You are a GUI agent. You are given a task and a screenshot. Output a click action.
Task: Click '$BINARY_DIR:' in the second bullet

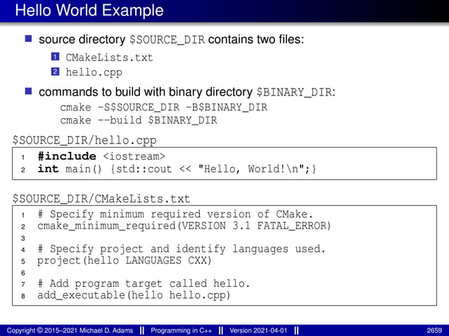[296, 92]
